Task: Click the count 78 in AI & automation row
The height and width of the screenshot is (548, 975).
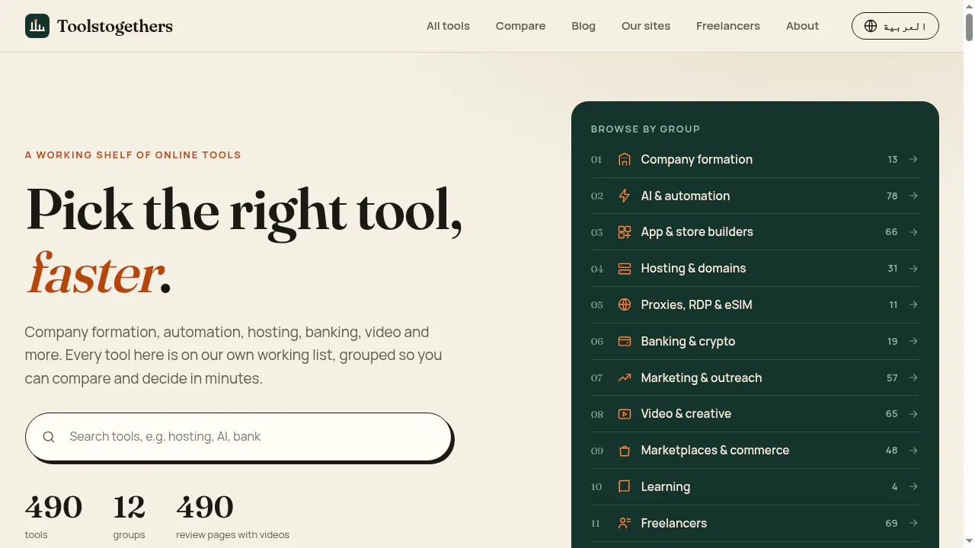Action: click(892, 196)
